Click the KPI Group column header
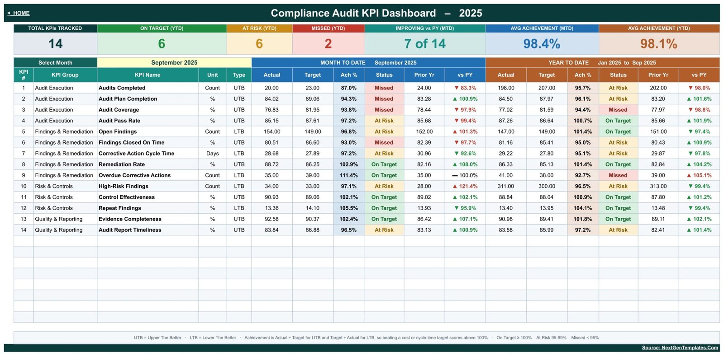The width and height of the screenshot is (724, 356). [65, 75]
